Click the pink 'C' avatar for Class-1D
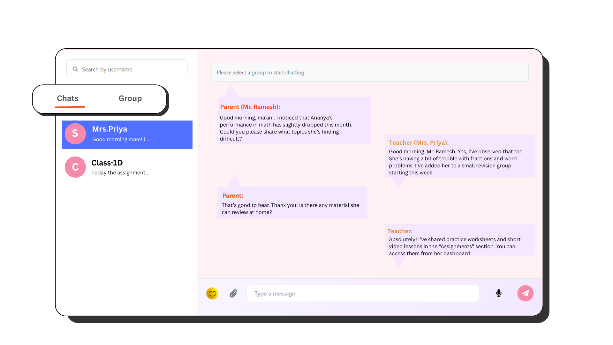 [75, 167]
